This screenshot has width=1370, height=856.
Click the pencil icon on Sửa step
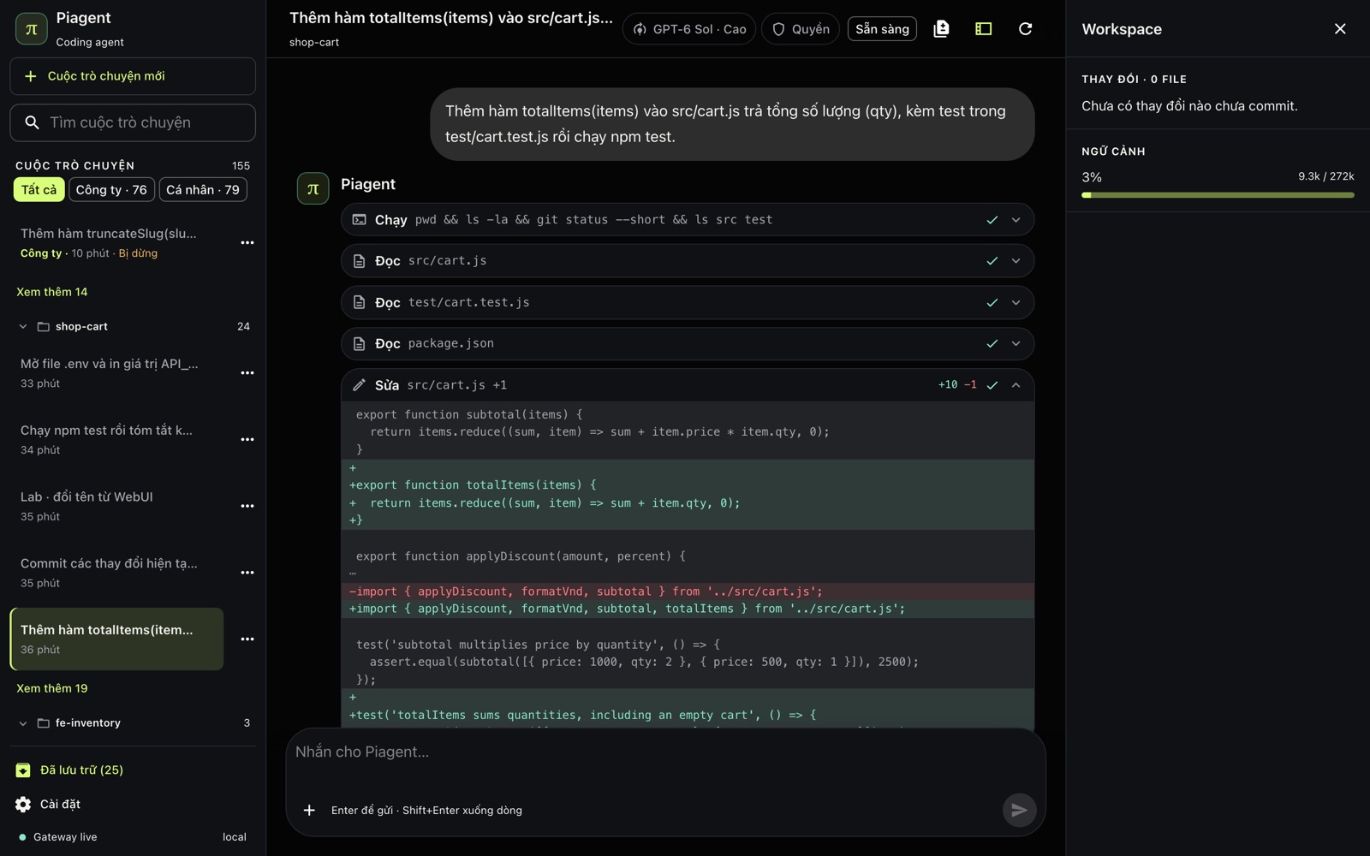coord(360,385)
